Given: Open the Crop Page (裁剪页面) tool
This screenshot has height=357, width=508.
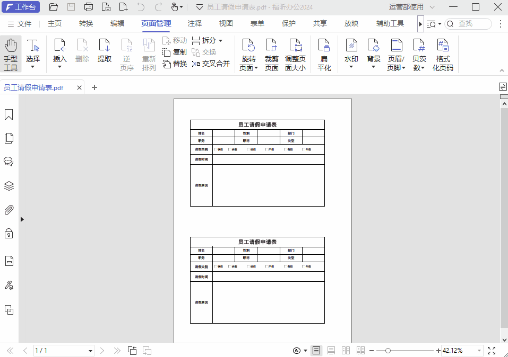Looking at the screenshot, I should pos(271,55).
